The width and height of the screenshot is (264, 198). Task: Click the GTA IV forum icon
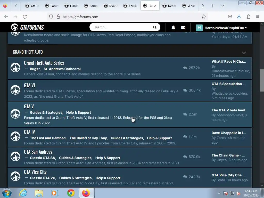coord(15,136)
